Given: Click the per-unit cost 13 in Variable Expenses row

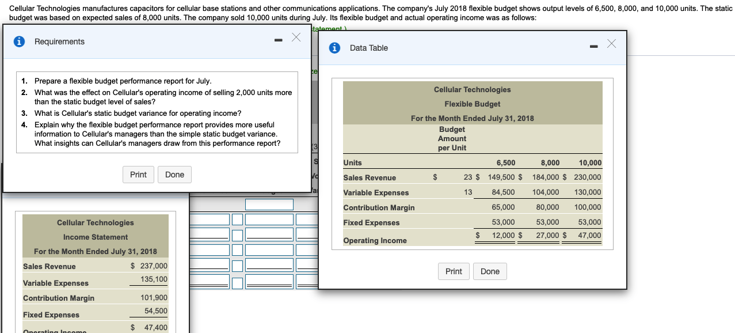Looking at the screenshot, I should click(x=468, y=192).
